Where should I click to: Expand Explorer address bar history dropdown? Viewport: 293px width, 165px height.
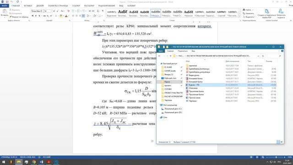click(258, 56)
